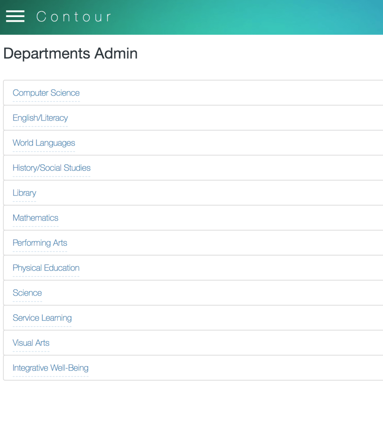Click the History/Social Studies link
The width and height of the screenshot is (383, 425).
52,168
